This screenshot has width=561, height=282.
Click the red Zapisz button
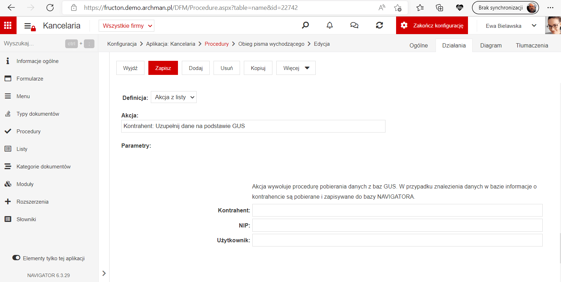click(163, 68)
